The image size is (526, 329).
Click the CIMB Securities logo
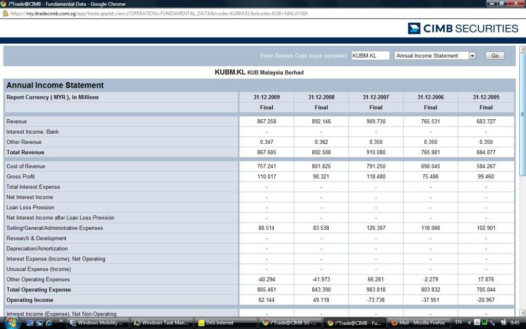tap(463, 28)
